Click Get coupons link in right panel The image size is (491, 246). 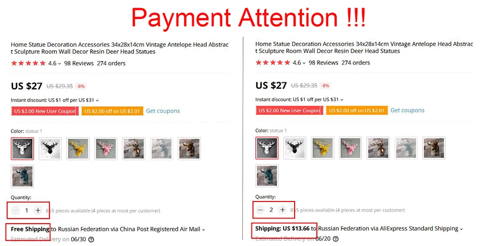[x=407, y=110]
